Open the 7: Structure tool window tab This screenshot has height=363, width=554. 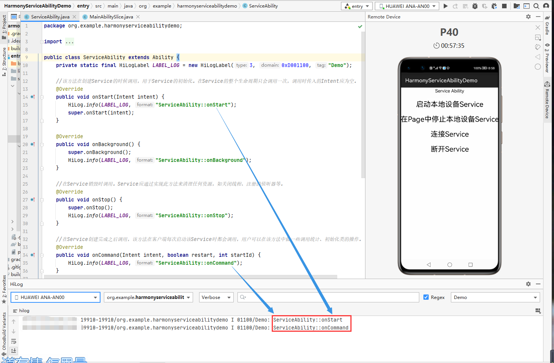point(4,61)
